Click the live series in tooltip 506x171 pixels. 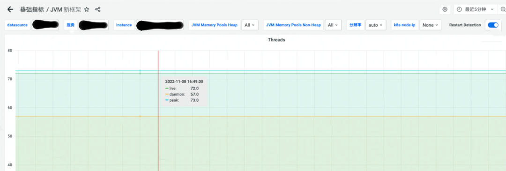[182, 88]
